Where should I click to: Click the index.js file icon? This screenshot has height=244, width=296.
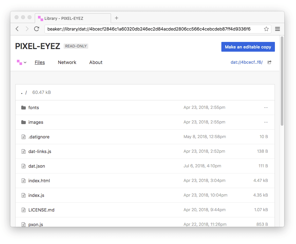(x=23, y=195)
